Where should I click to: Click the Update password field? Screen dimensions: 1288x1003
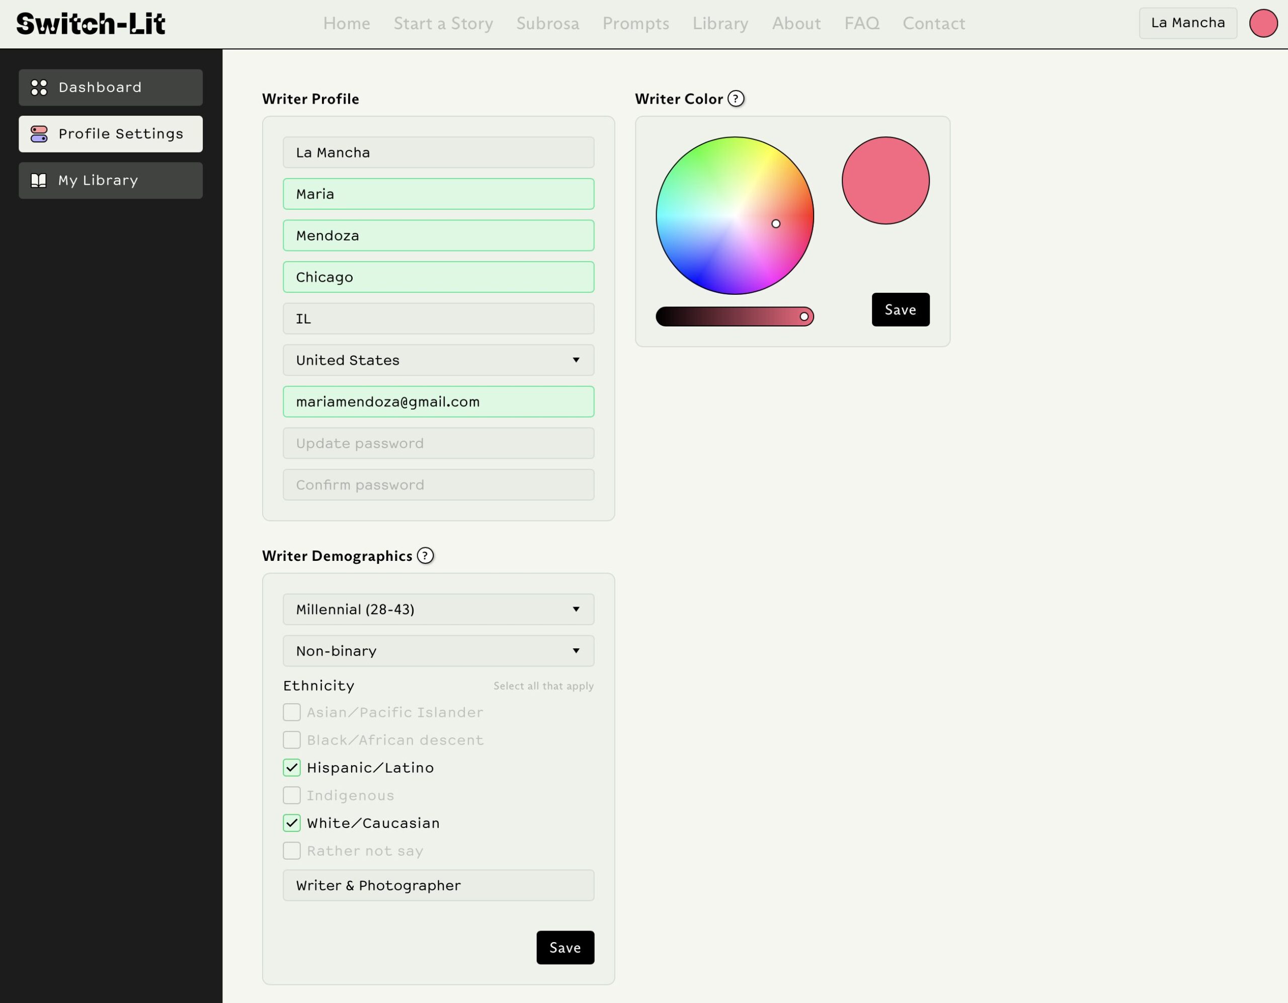(x=438, y=444)
